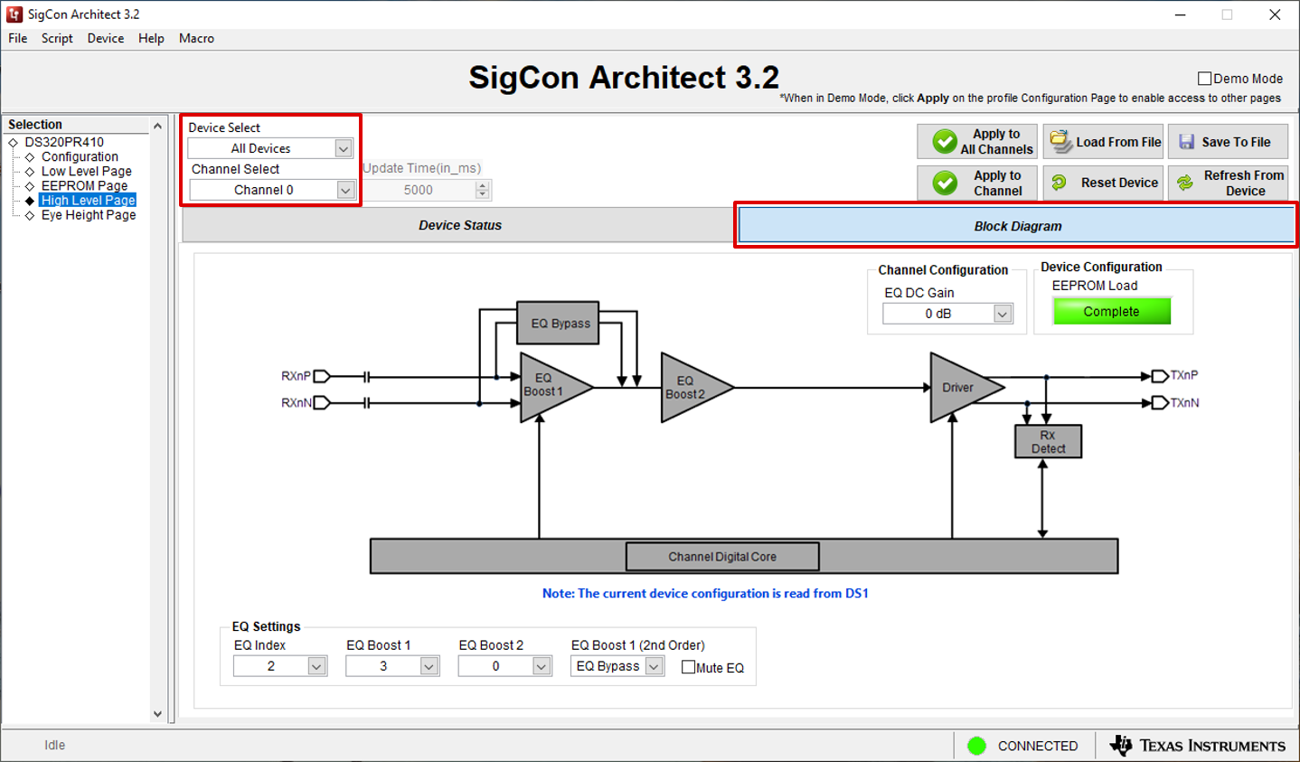Enable the Demo Mode checkbox
Viewport: 1300px width, 762px height.
(1204, 79)
